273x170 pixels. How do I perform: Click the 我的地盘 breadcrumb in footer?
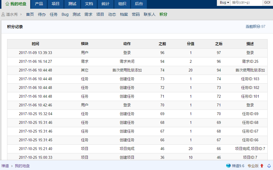click(22, 166)
